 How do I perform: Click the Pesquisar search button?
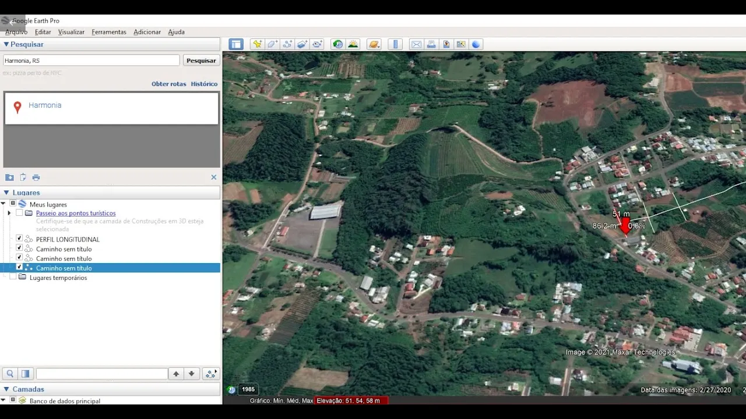[x=201, y=61]
